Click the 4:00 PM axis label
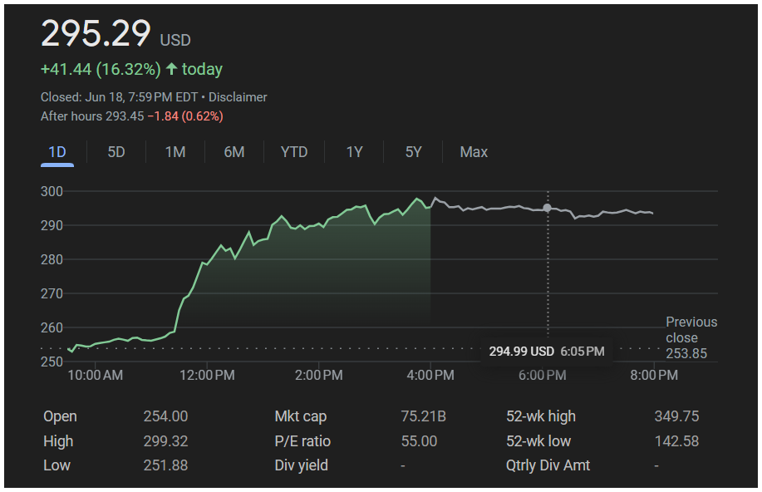The width and height of the screenshot is (762, 492). [x=430, y=376]
